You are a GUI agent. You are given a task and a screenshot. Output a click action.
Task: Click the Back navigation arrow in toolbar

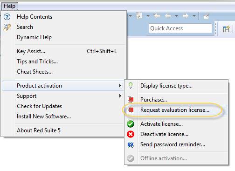(x=168, y=16)
